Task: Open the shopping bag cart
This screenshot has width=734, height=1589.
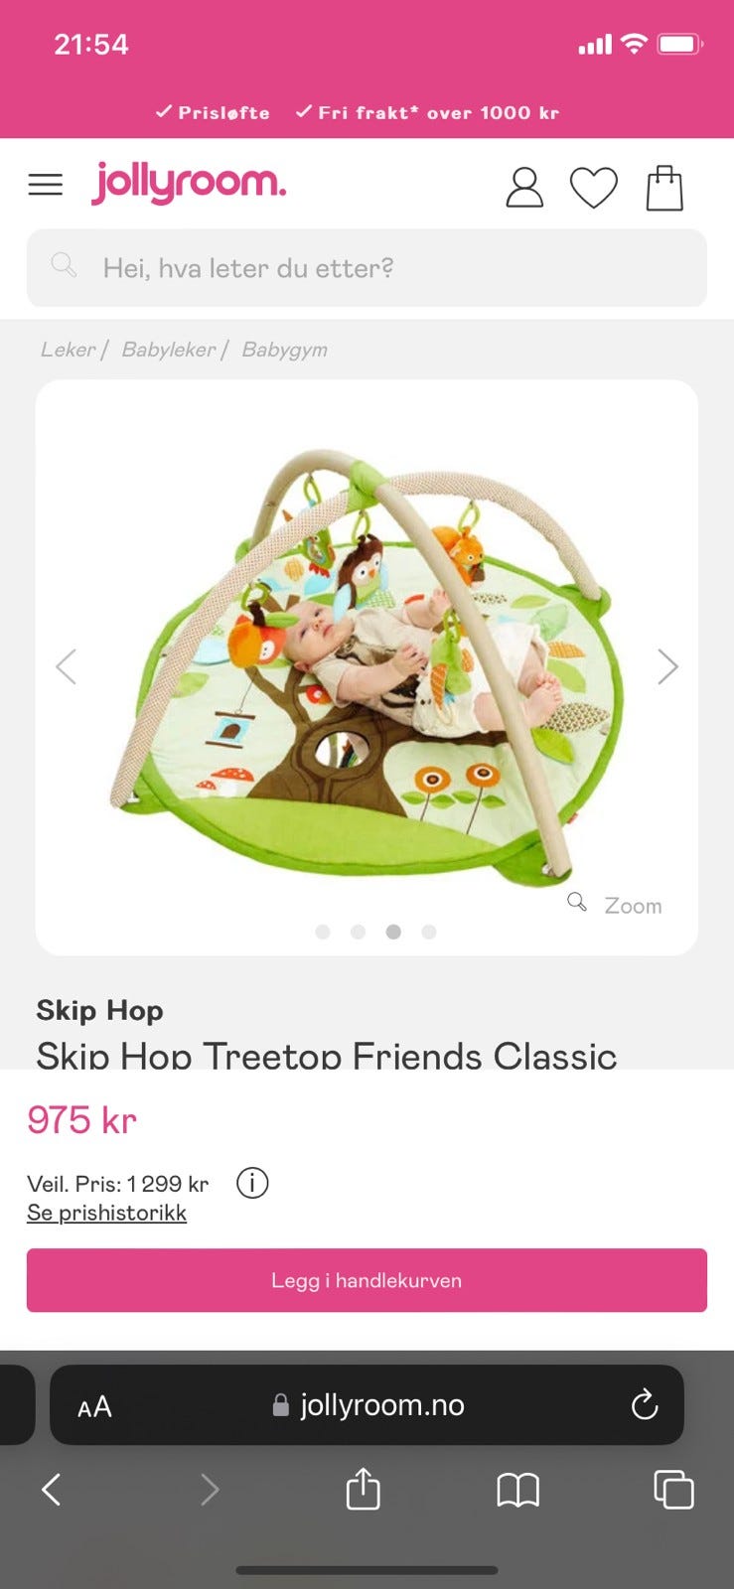Action: (x=664, y=188)
